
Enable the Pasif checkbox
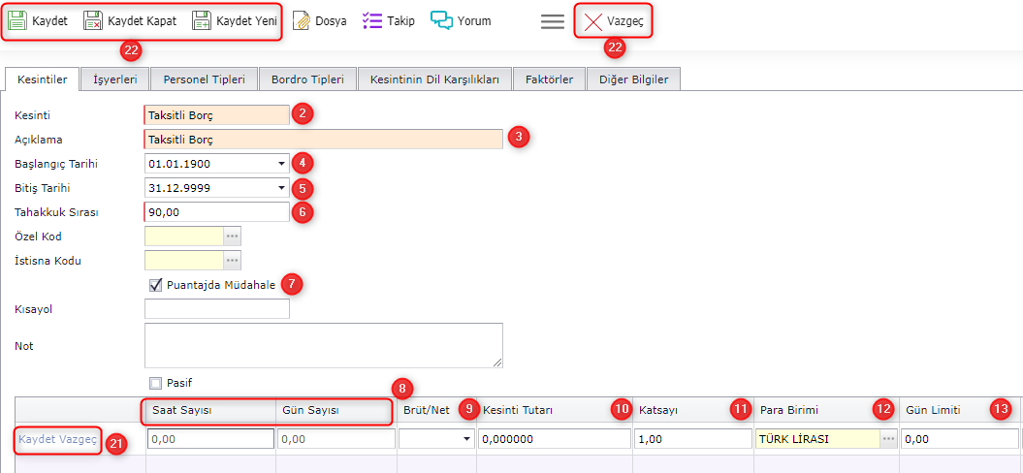pos(155,383)
